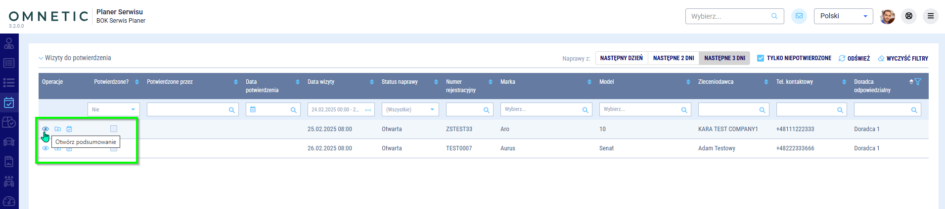The height and width of the screenshot is (209, 945).
Task: Open the hamburger menu in top right
Action: [931, 16]
